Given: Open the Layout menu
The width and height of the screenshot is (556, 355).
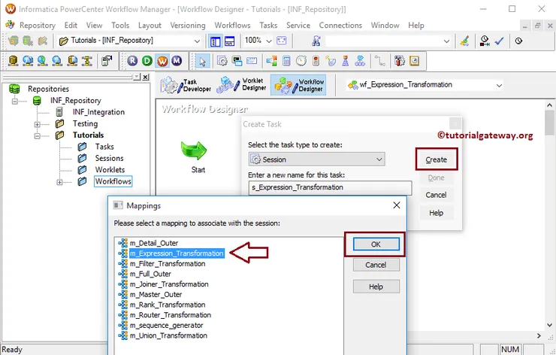Looking at the screenshot, I should (x=150, y=26).
